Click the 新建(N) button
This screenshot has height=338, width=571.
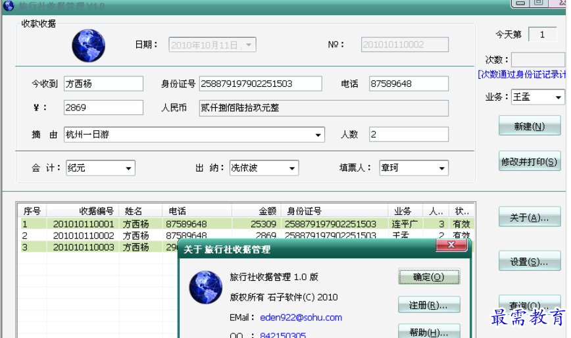pos(530,126)
